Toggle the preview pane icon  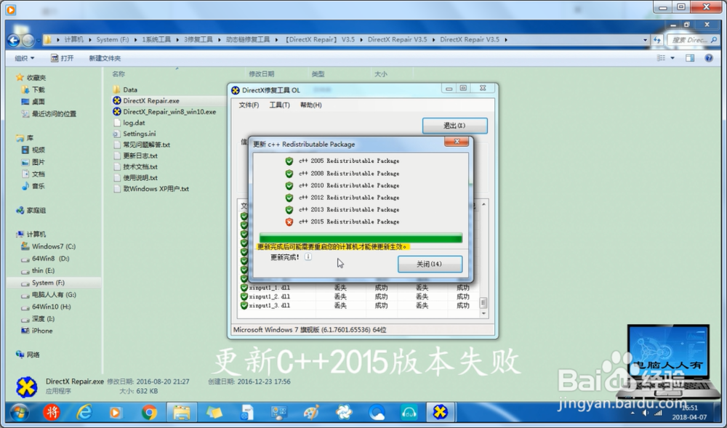[x=690, y=58]
